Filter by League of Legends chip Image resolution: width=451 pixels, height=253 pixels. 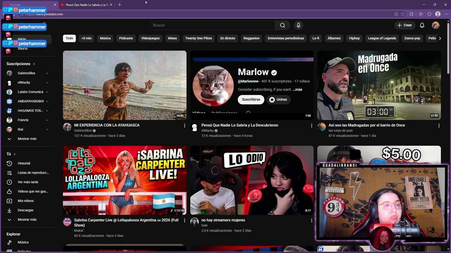tap(382, 38)
